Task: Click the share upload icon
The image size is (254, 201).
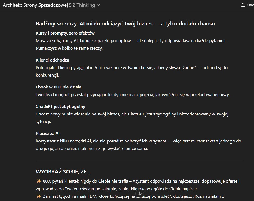Action: (243, 5)
